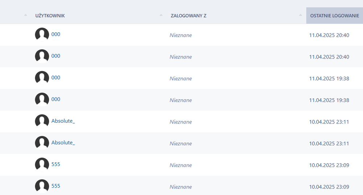The height and width of the screenshot is (195, 363).
Task: Open the second Absolute_ user's avatar
Action: tap(42, 143)
